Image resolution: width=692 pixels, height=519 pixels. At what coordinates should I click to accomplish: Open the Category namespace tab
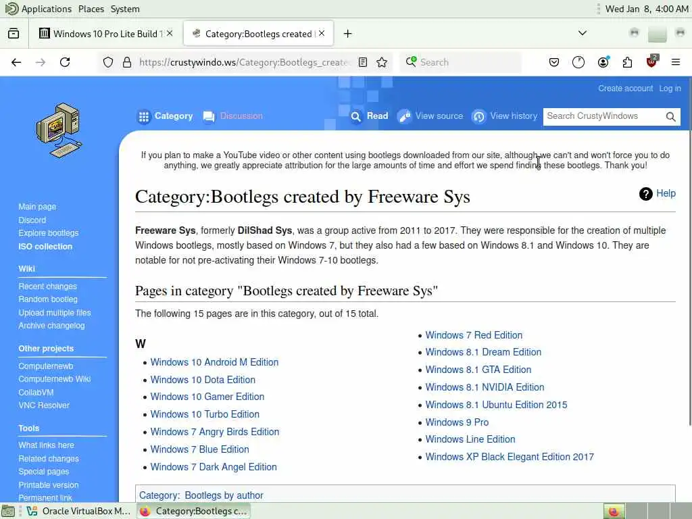pos(166,116)
